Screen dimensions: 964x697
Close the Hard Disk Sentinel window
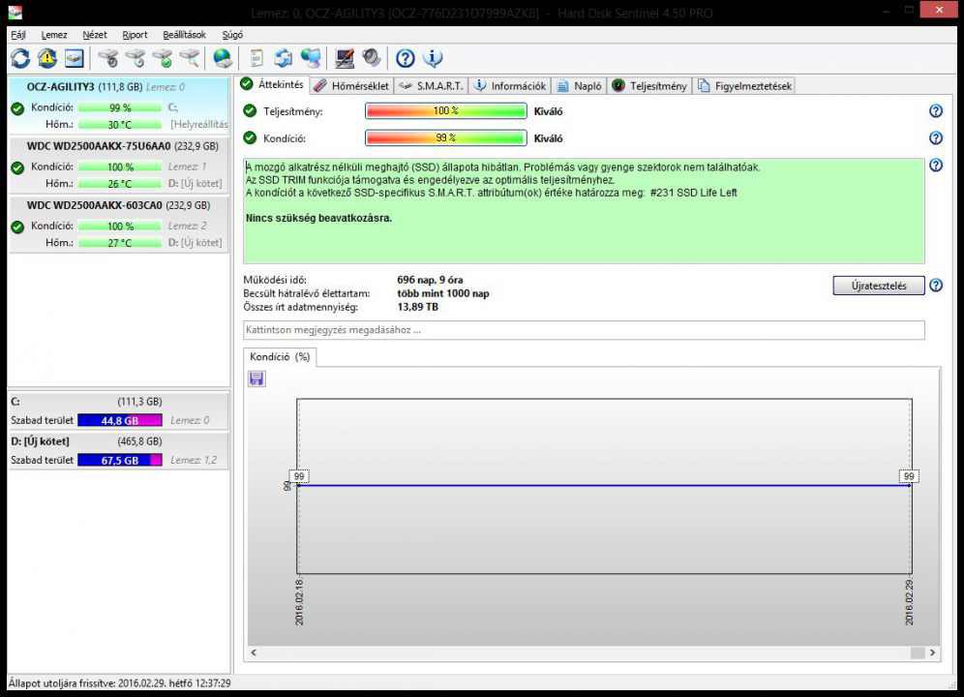(939, 10)
